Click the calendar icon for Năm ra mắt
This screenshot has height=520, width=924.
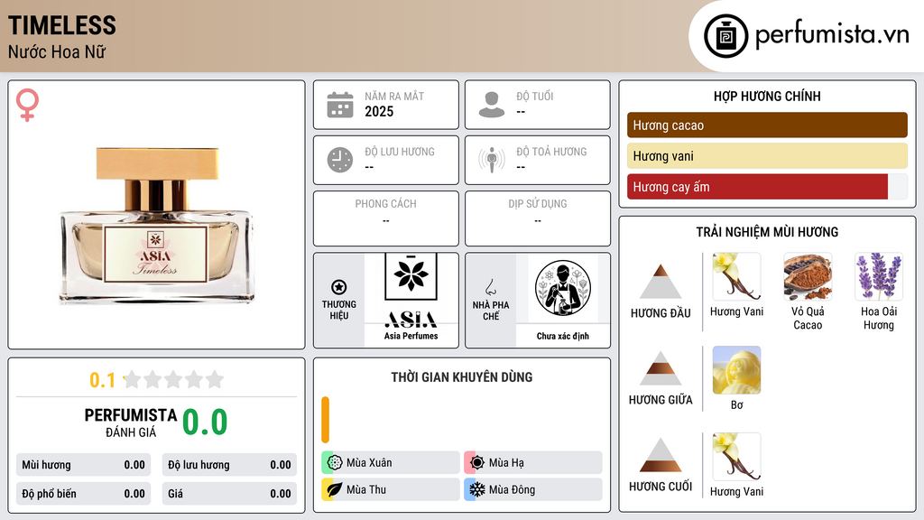tap(340, 105)
